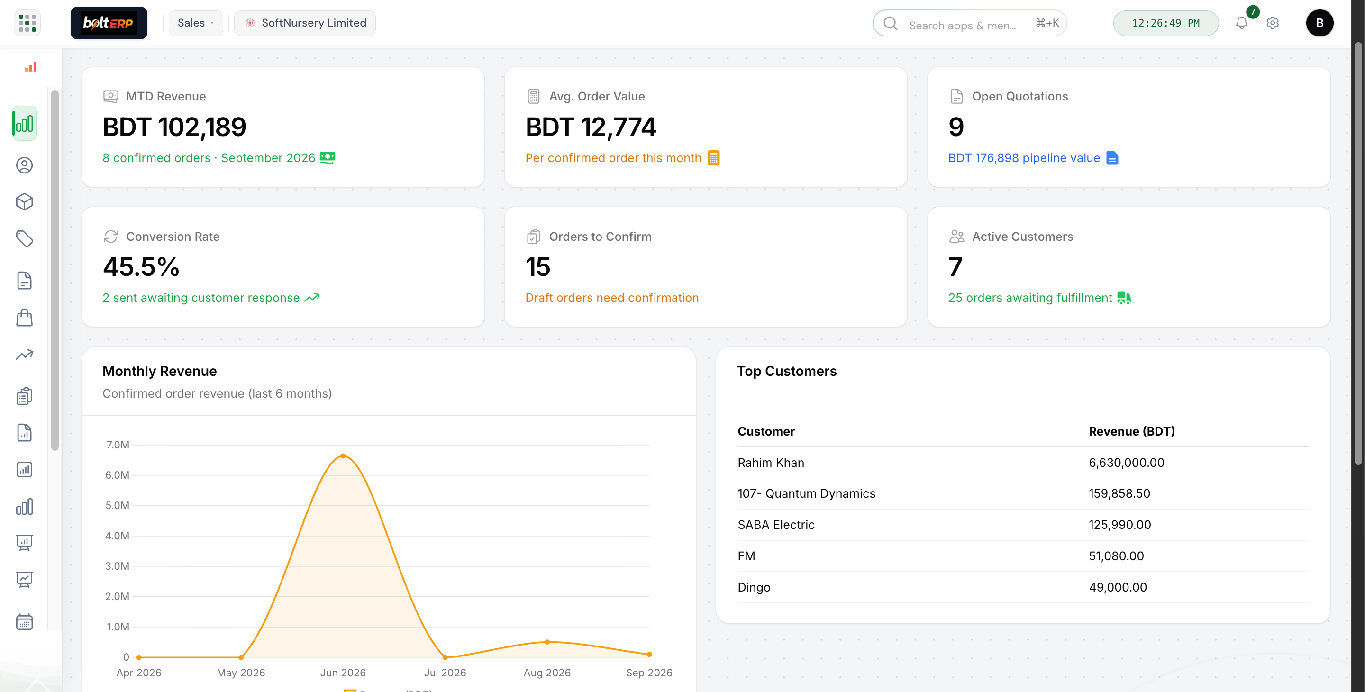The height and width of the screenshot is (692, 1365).
Task: Open the presentation line chart icon in sidebar
Action: point(24,580)
